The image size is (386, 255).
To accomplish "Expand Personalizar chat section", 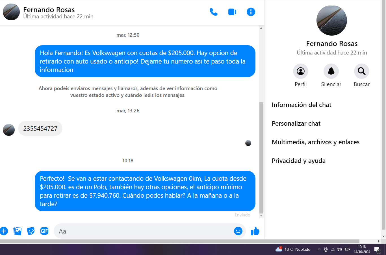I will (x=296, y=123).
